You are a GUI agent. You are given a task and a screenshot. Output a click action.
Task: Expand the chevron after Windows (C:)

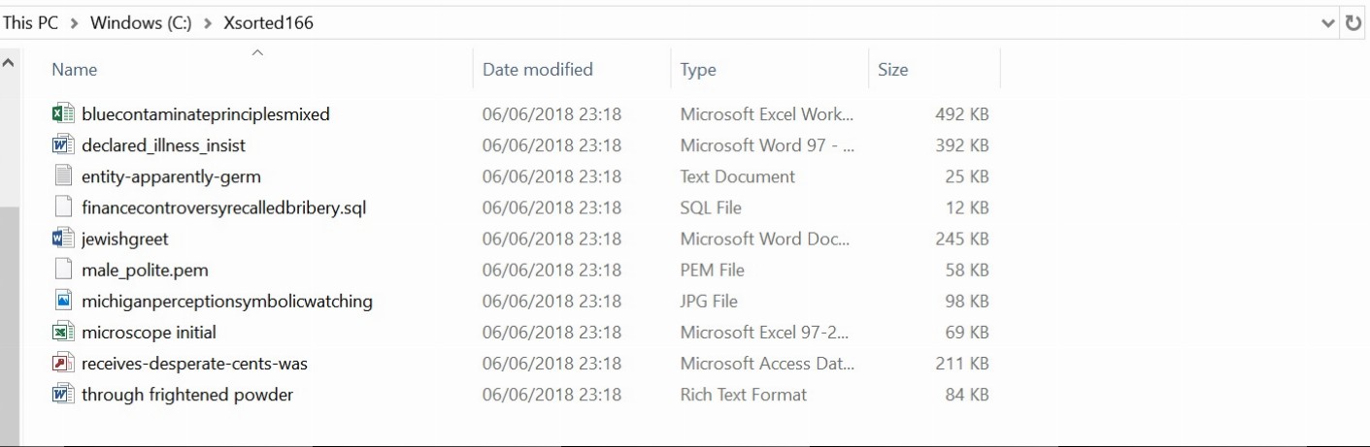tap(208, 23)
